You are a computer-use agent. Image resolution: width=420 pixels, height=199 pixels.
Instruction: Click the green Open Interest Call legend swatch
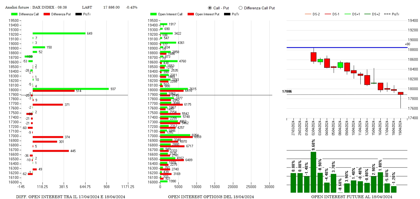coord(153,14)
